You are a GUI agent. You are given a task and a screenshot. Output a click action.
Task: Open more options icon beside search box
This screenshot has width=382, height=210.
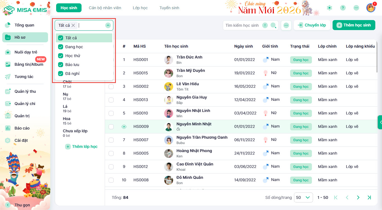286,25
